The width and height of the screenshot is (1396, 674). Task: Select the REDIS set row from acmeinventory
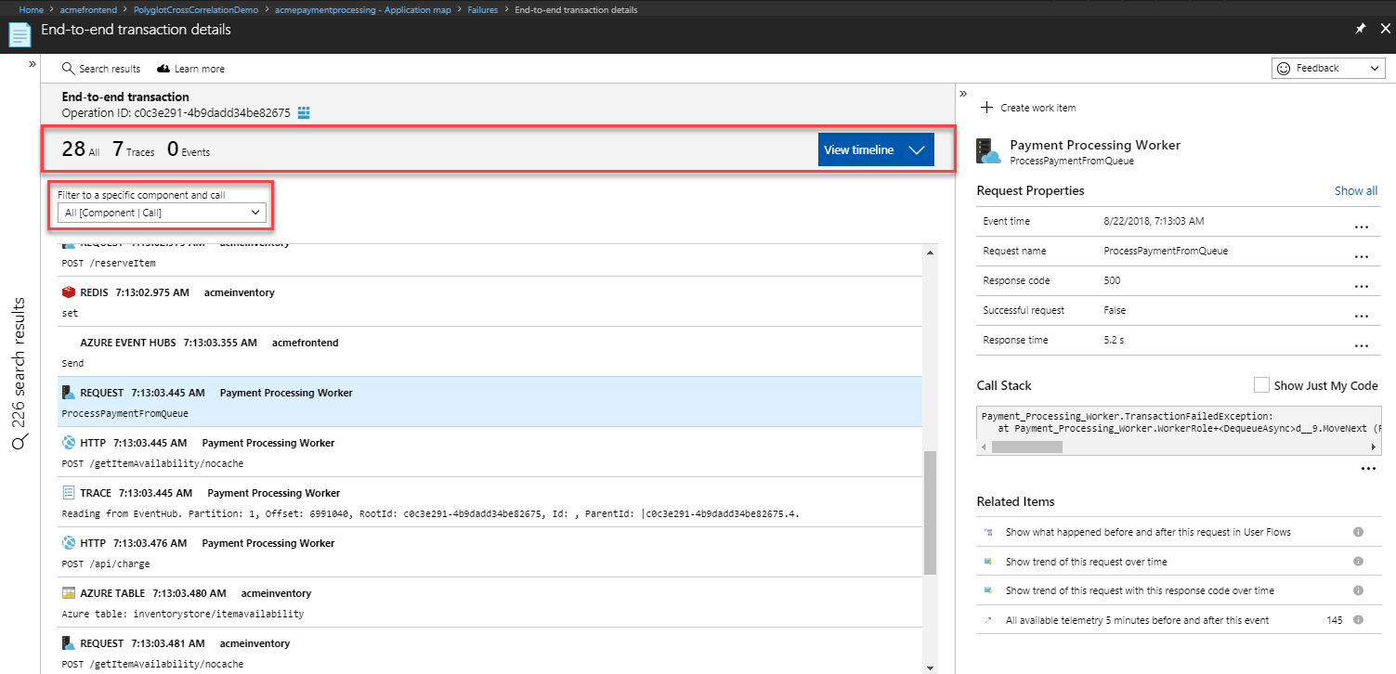click(490, 302)
